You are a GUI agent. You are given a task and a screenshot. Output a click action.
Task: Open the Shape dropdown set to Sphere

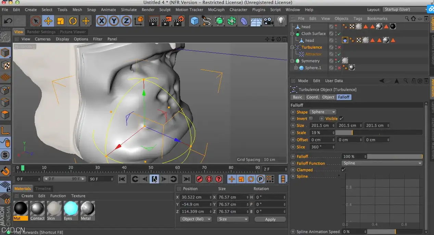coord(323,112)
